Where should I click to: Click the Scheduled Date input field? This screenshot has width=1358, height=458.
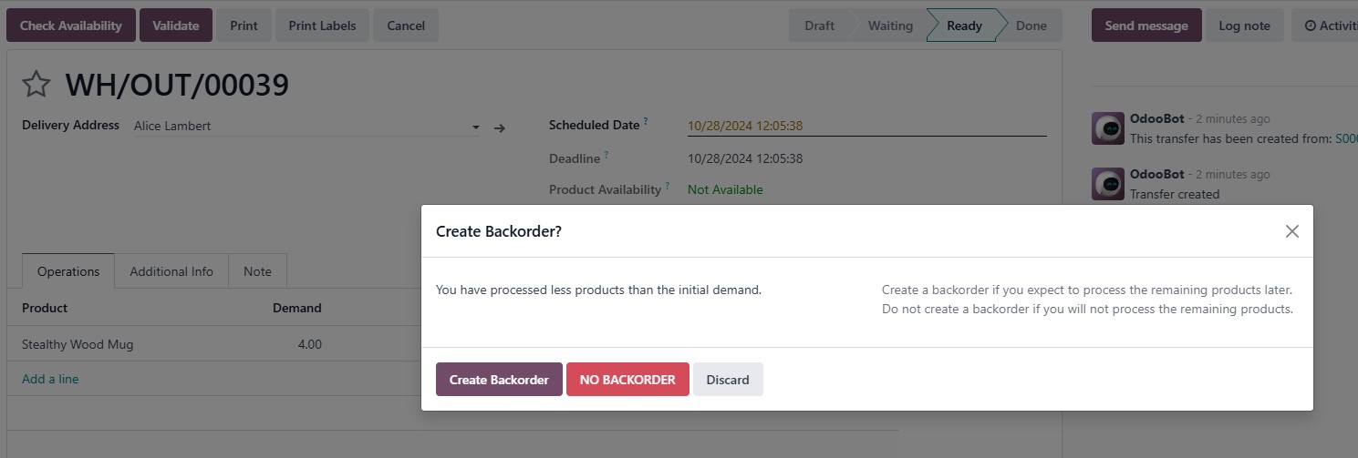[865, 126]
